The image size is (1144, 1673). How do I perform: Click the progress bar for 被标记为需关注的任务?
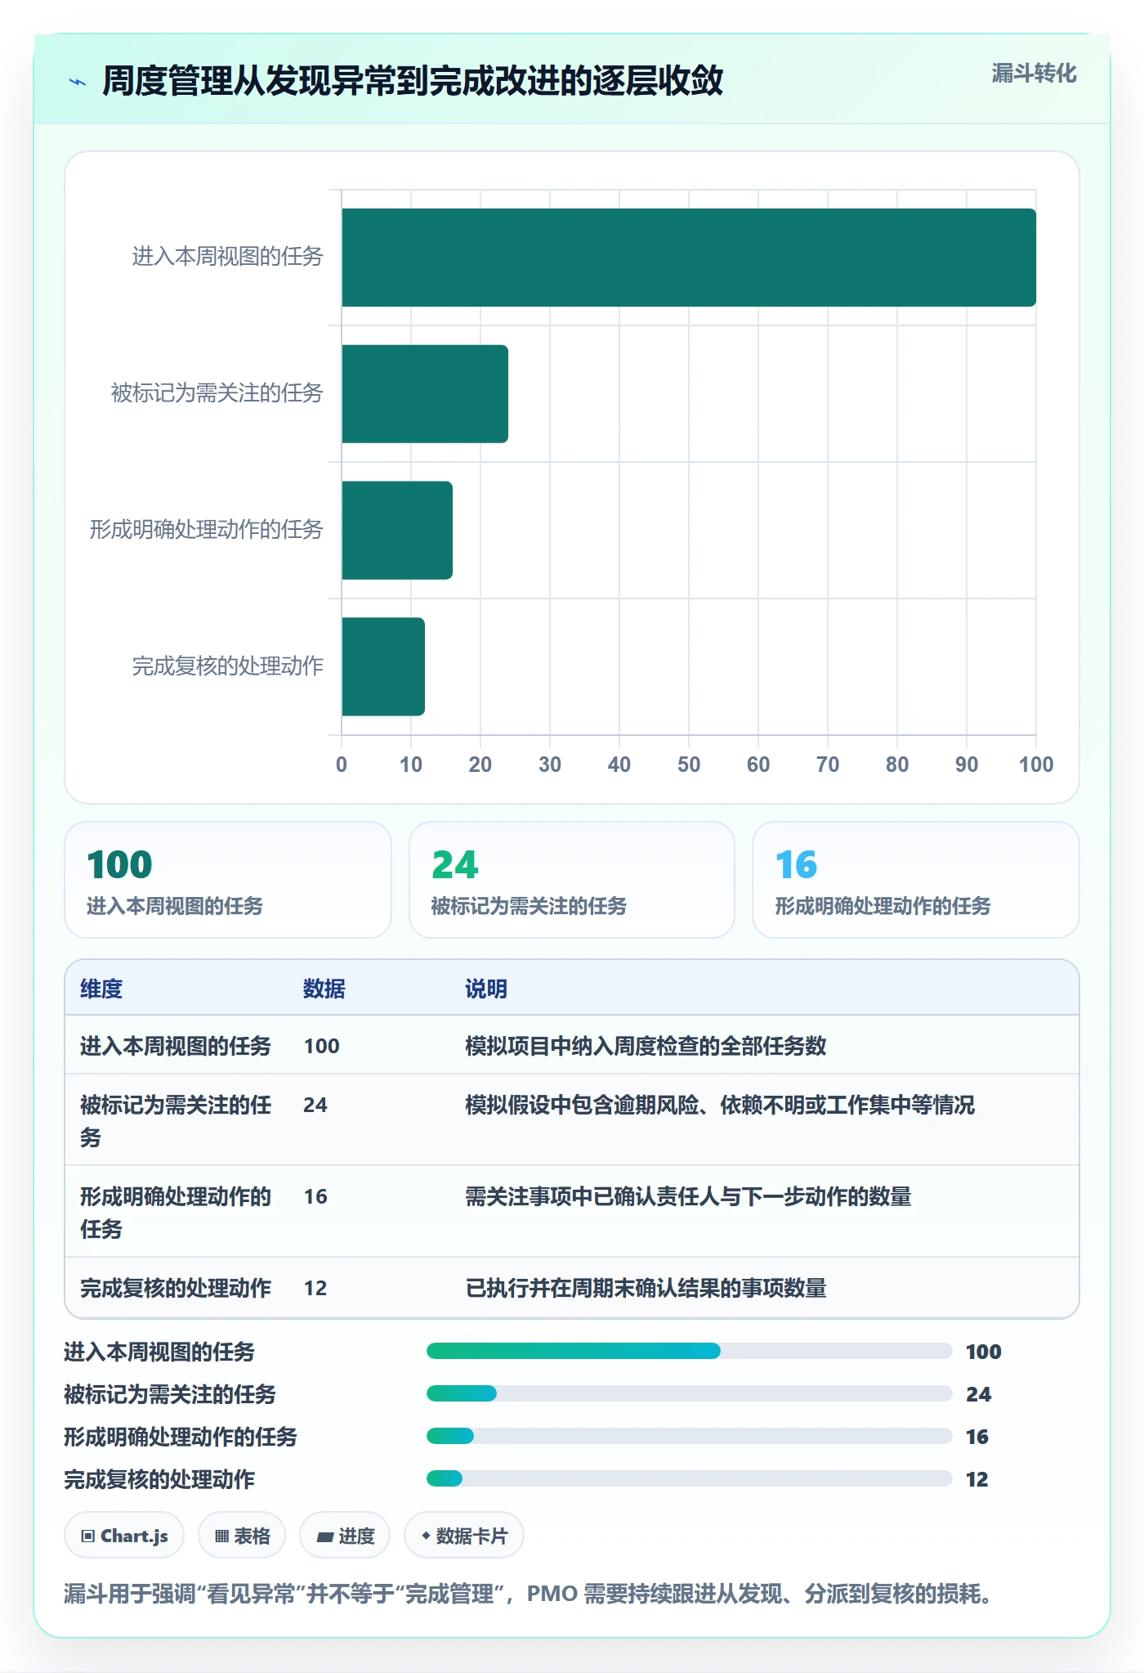coord(689,1393)
